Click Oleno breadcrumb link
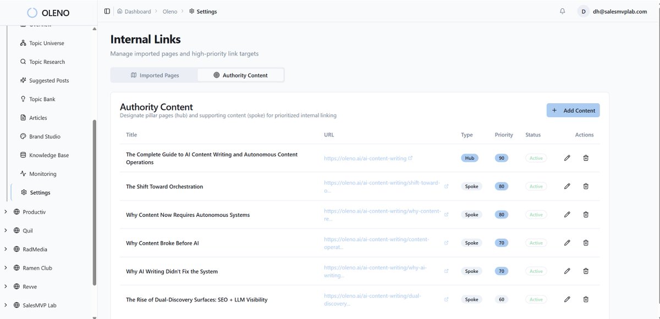Viewport: 660px width, 319px height. pyautogui.click(x=170, y=12)
